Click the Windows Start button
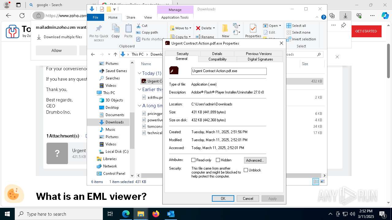The width and height of the screenshot is (392, 220). [x=7, y=214]
